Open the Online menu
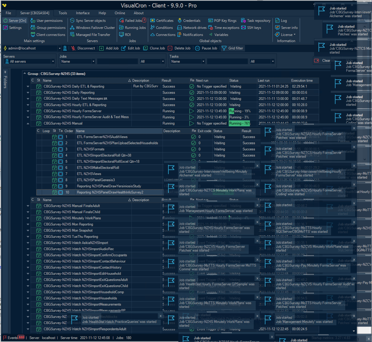 click(120, 13)
